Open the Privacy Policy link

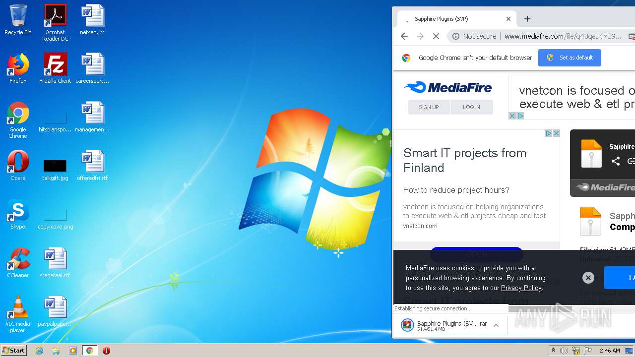[x=521, y=288]
